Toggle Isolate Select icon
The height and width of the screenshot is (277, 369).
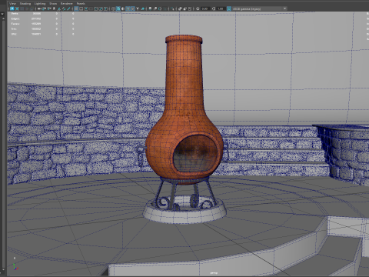pos(172,8)
